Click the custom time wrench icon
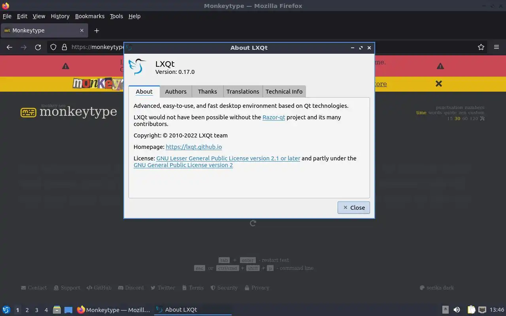Image resolution: width=506 pixels, height=316 pixels. pos(482,118)
